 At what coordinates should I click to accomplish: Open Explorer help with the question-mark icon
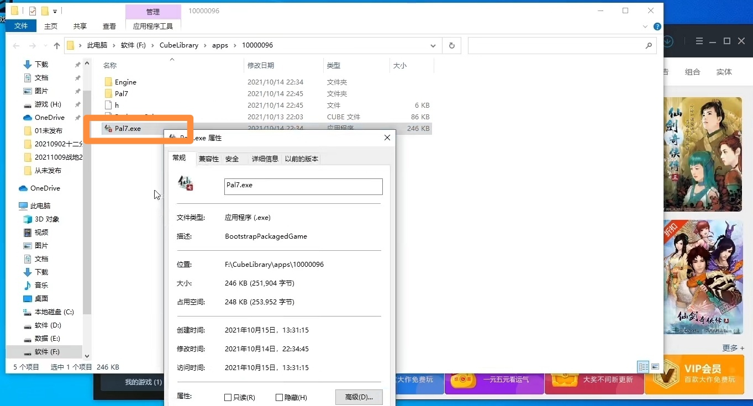pos(657,26)
